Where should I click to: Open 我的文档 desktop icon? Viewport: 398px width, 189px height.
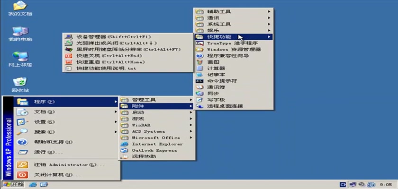[x=20, y=8]
